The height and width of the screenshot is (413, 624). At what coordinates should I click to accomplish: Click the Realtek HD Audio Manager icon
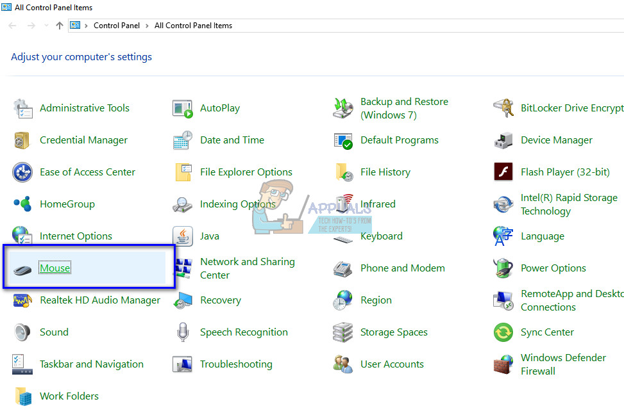coord(22,300)
